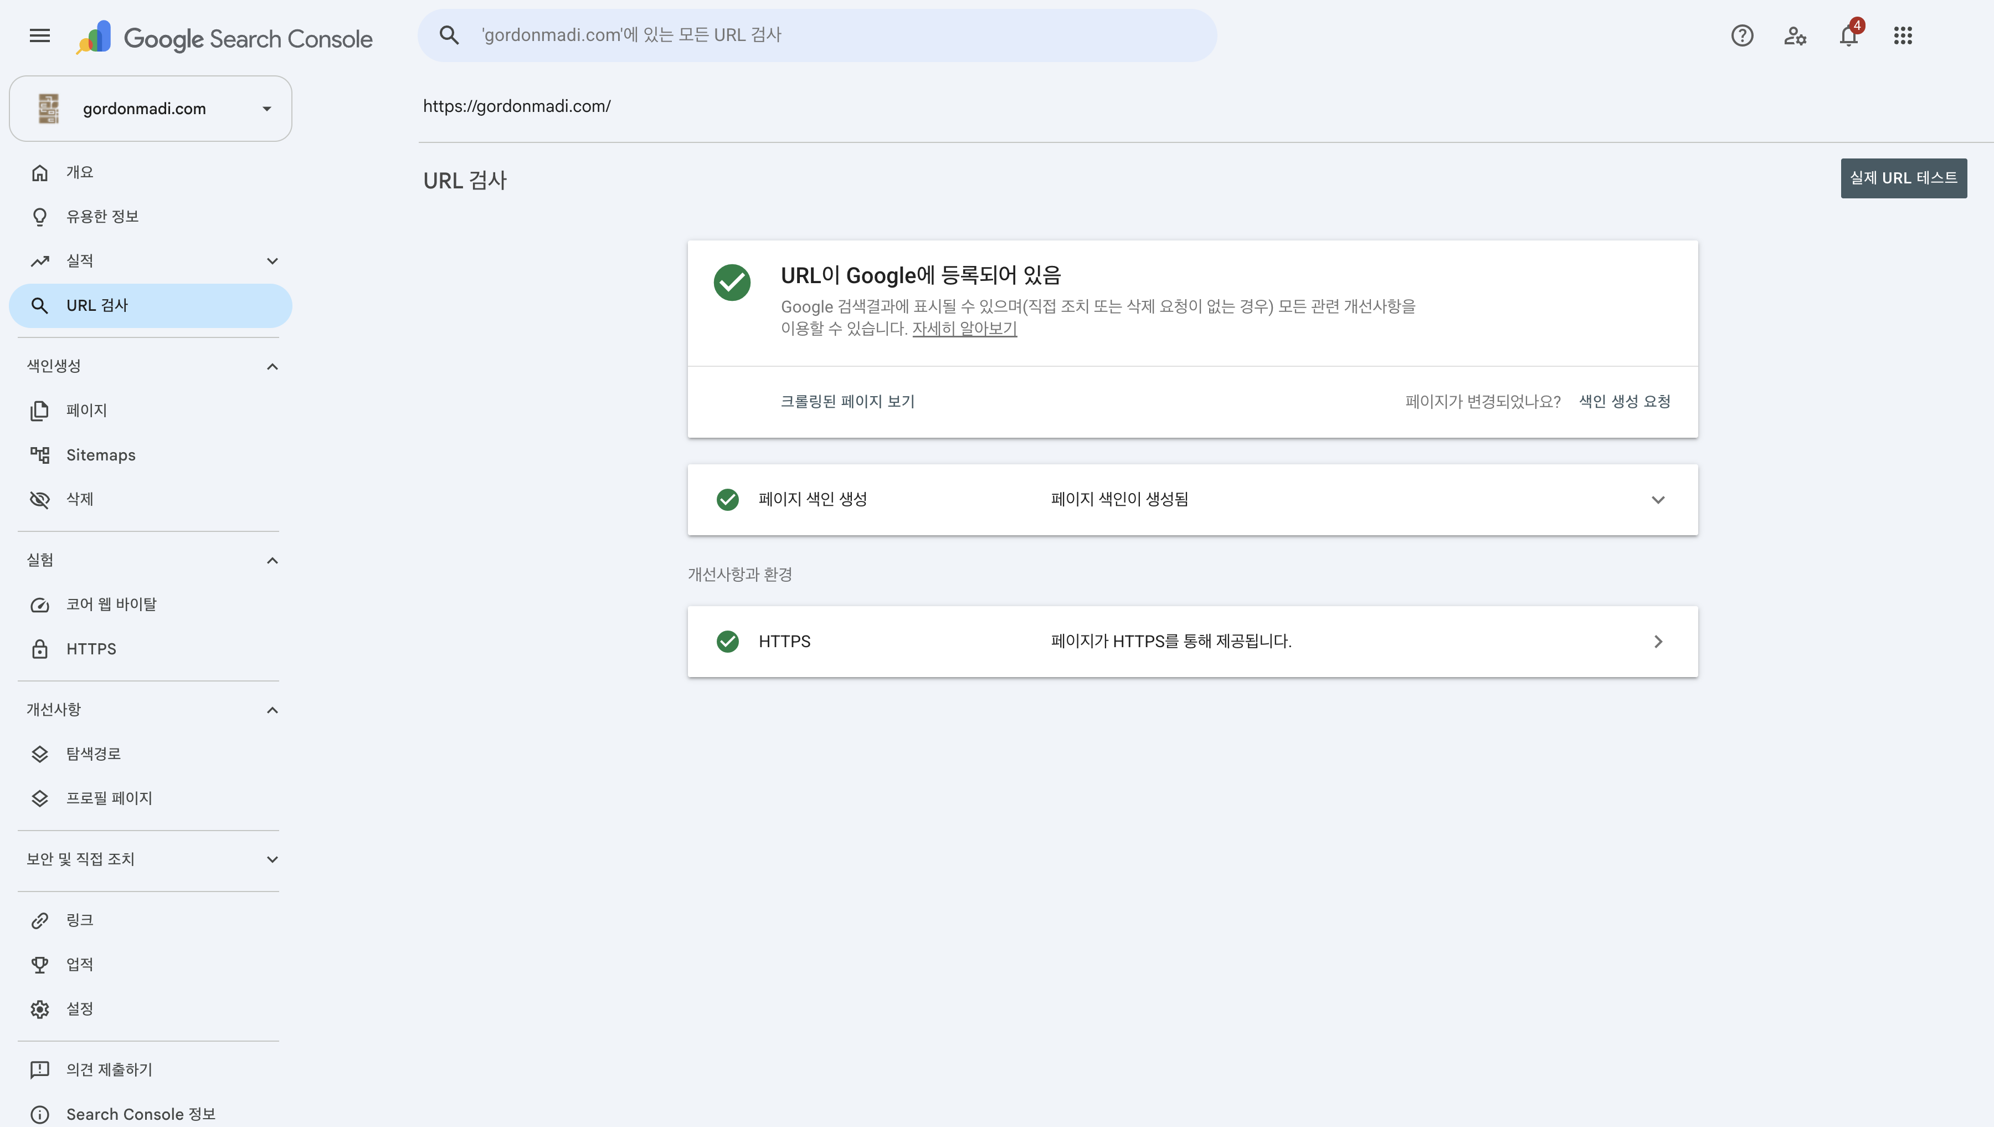Open the HTTPS report arrow in card
This screenshot has width=1994, height=1127.
click(x=1658, y=641)
